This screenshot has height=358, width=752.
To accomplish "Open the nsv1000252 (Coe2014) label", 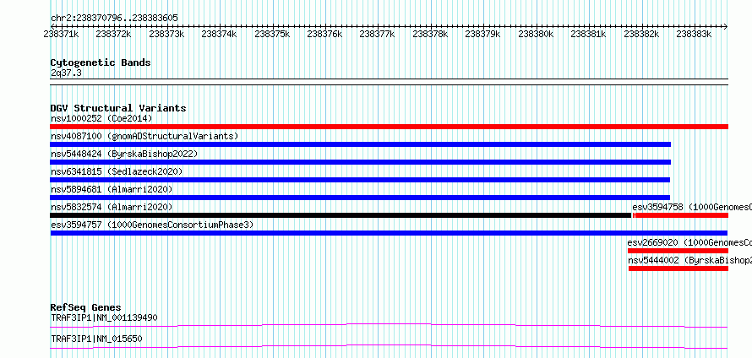I will pos(101,118).
